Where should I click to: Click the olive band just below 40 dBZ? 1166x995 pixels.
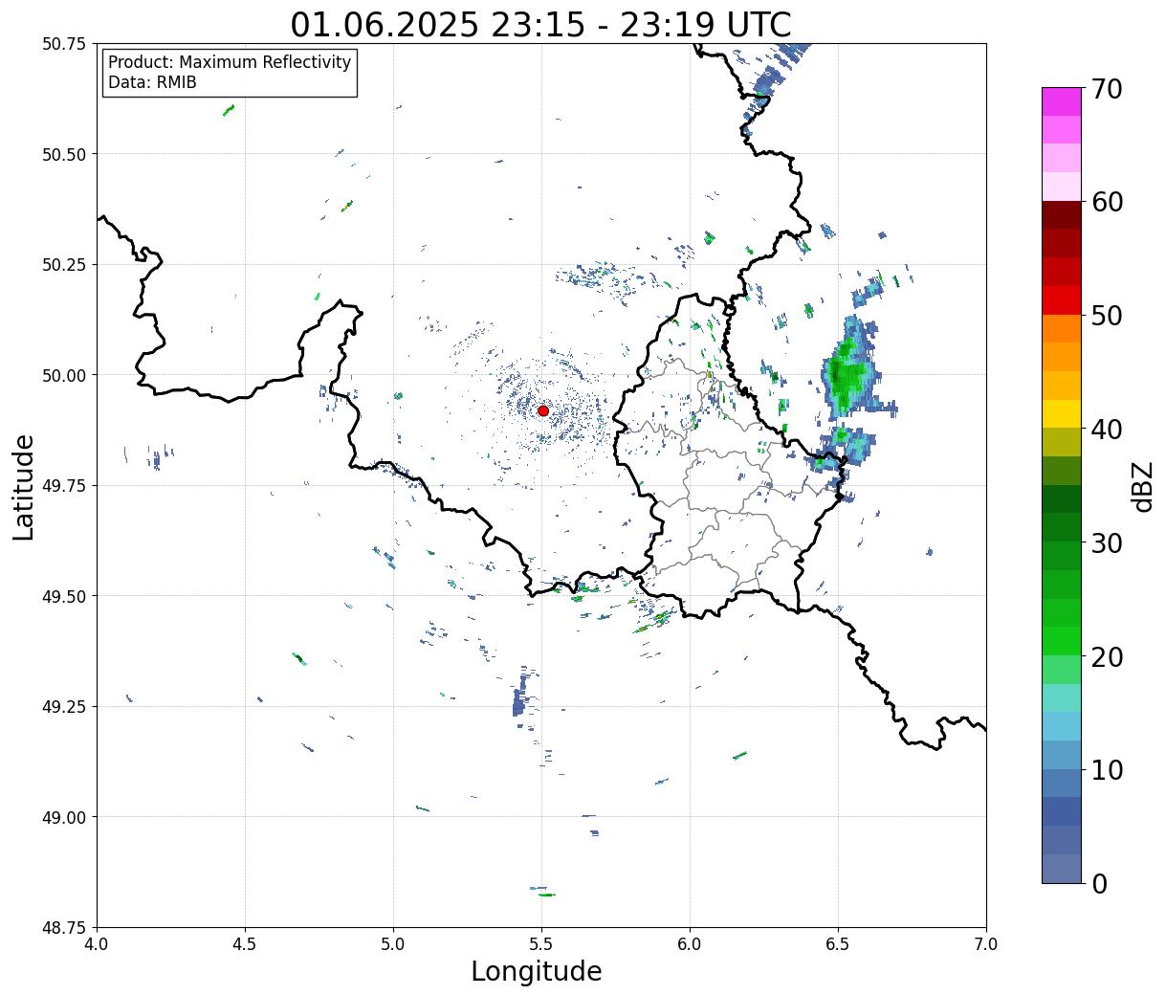[x=1062, y=442]
